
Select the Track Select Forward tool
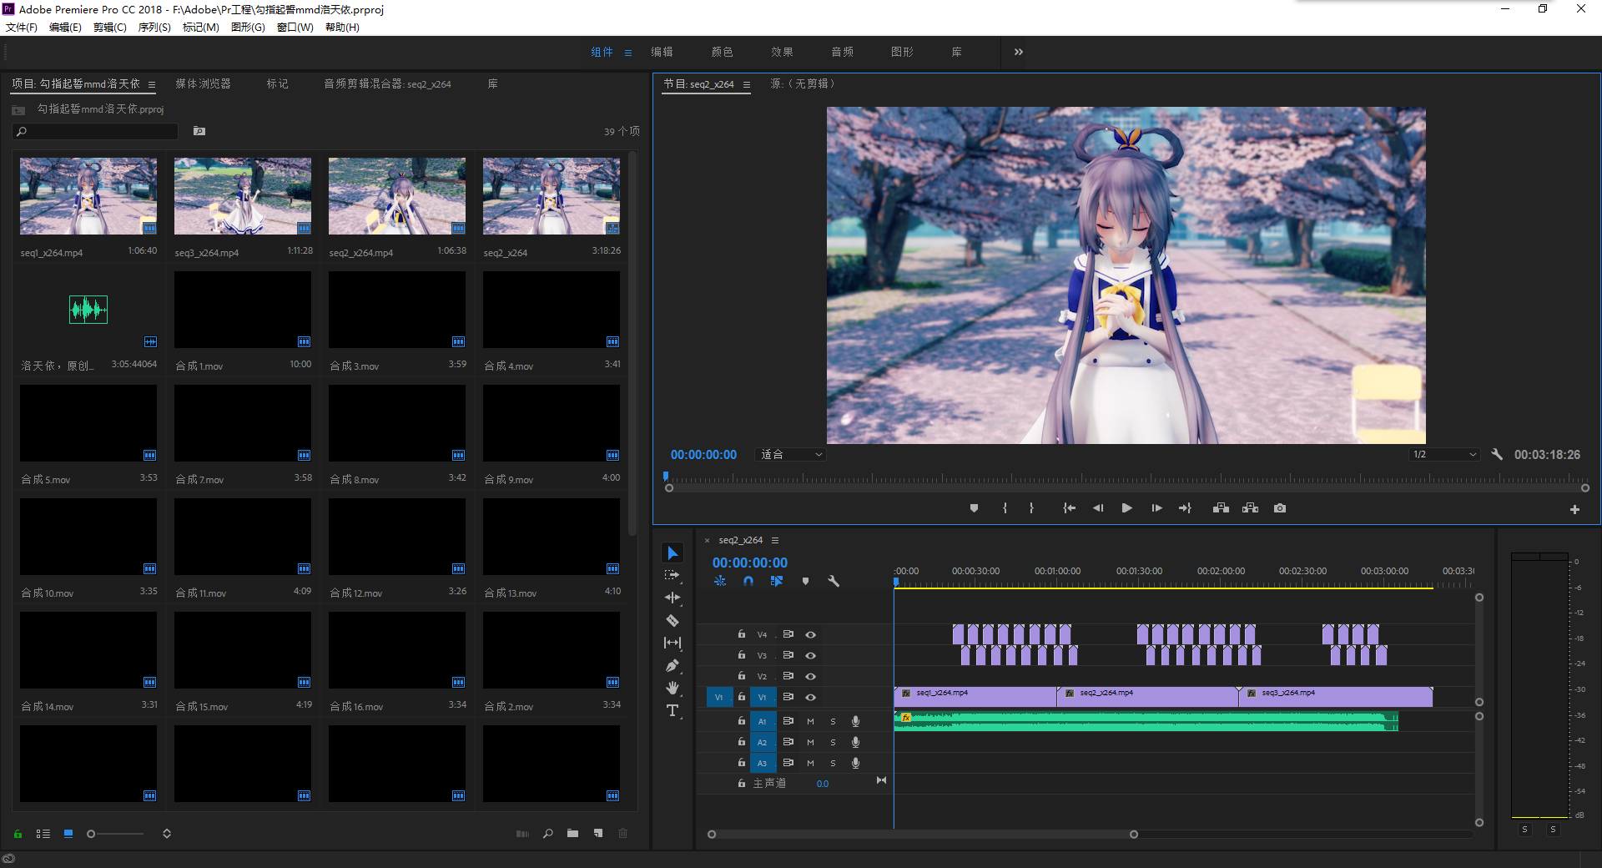click(x=673, y=576)
